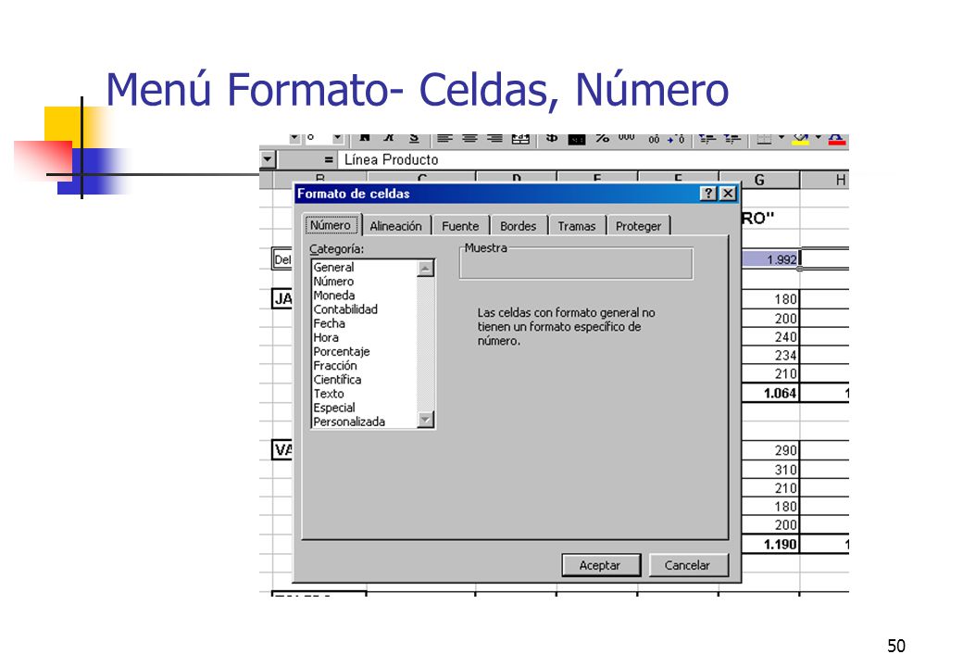Open the Bordes tab
Viewport: 963px width, 667px height.
518,226
